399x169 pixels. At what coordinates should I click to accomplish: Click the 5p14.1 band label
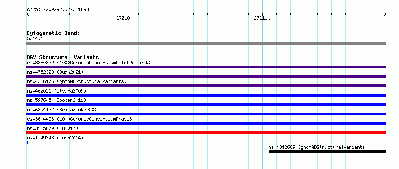coord(35,38)
